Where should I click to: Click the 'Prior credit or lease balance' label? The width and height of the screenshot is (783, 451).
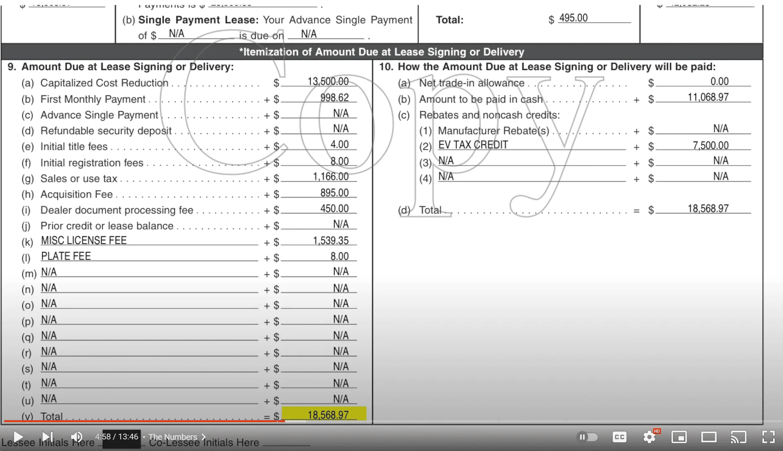coord(107,226)
